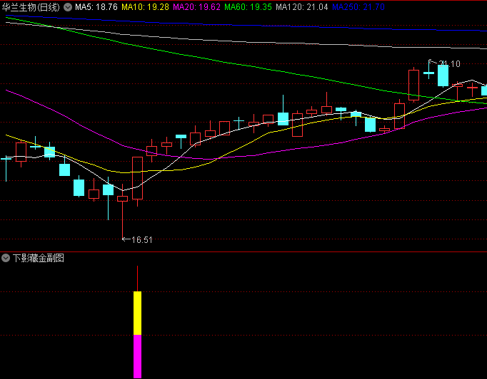The height and width of the screenshot is (379, 487).
Task: Click the yellow signal bar in sub-chart
Action: point(137,313)
